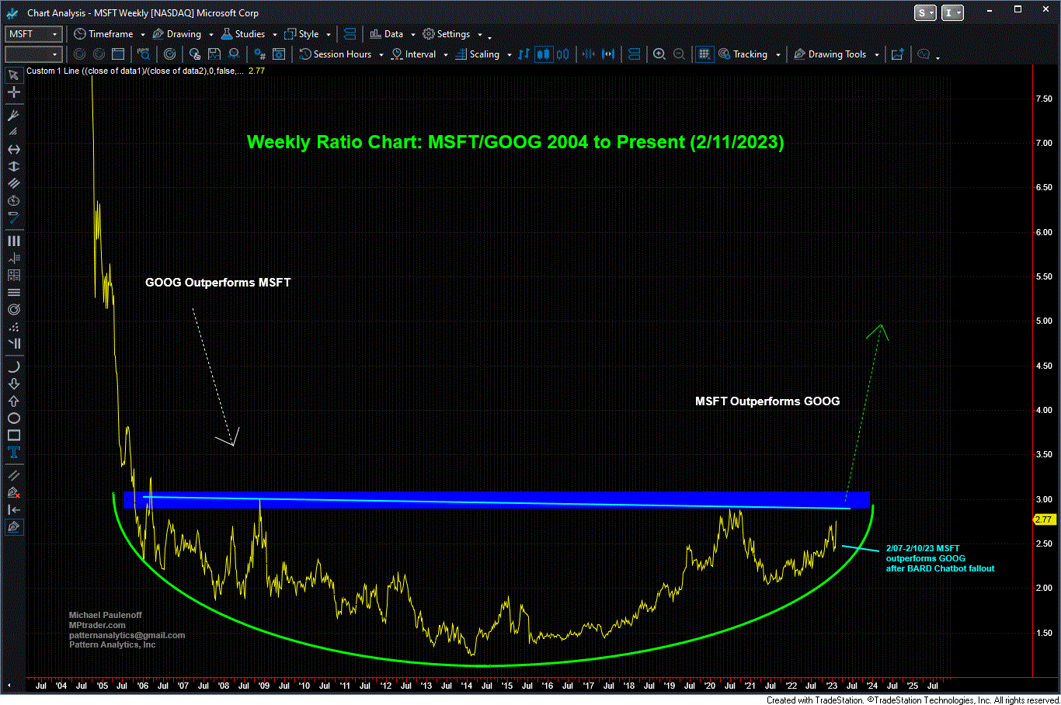
Task: Open the Data menu
Action: point(387,34)
